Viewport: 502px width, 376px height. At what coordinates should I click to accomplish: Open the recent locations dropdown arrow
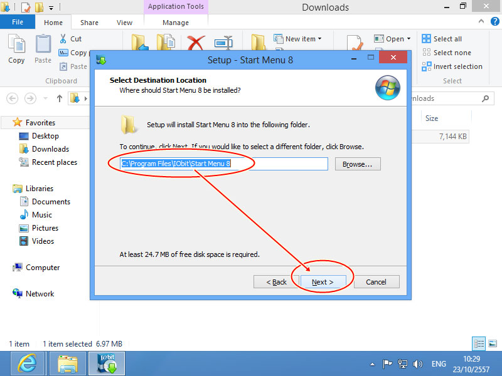45,98
